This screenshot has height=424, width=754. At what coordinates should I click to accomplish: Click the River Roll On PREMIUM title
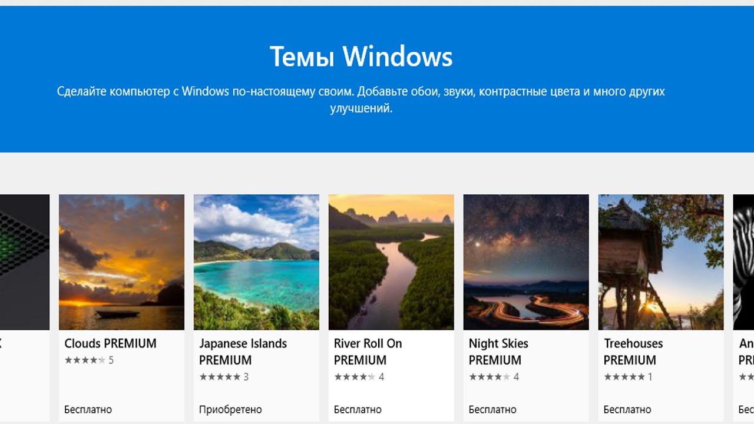pyautogui.click(x=368, y=352)
